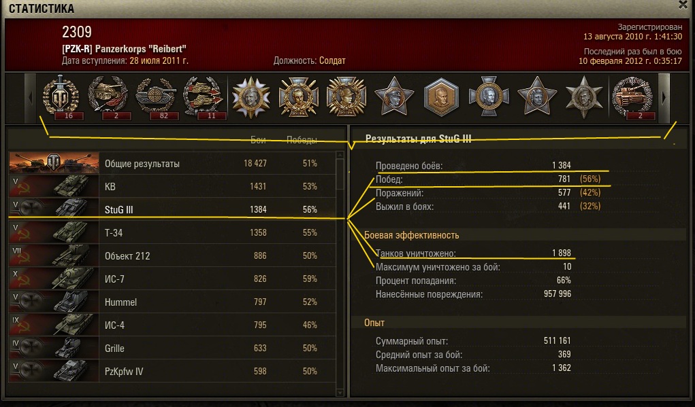
Task: Click the Tiger tank badge with count 2
Action: 632,97
